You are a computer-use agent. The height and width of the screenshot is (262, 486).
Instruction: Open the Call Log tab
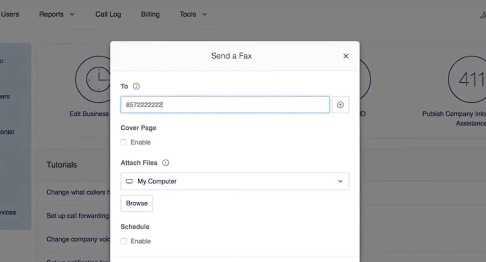108,14
